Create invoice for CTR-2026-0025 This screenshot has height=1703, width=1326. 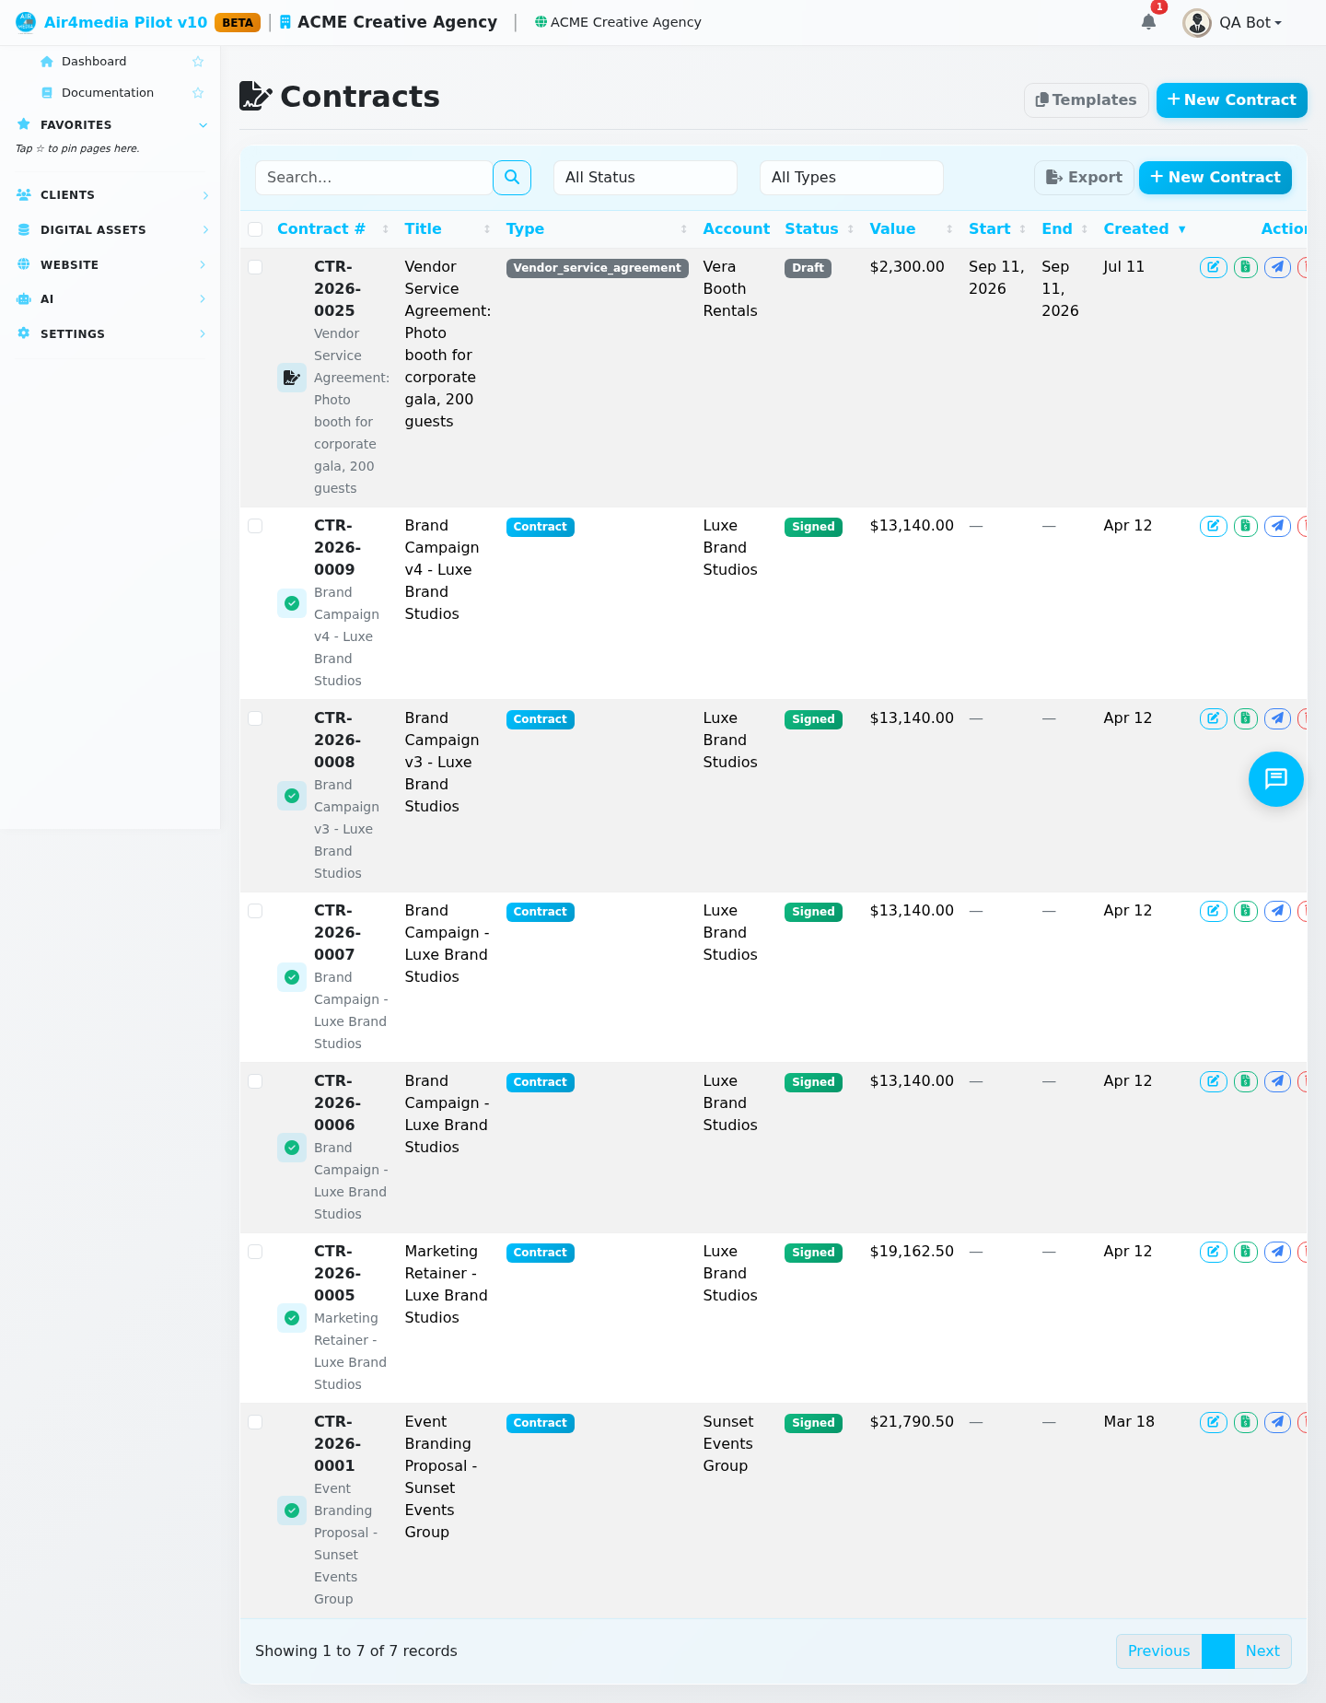tap(1246, 267)
